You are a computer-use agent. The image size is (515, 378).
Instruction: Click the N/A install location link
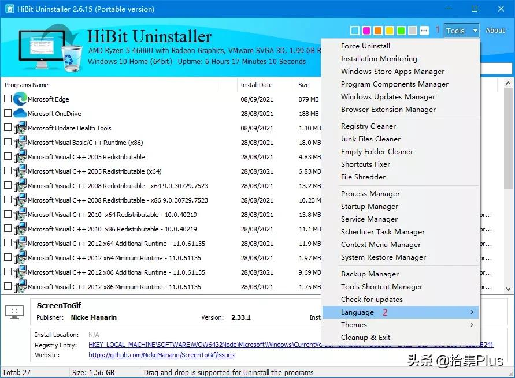tap(94, 335)
